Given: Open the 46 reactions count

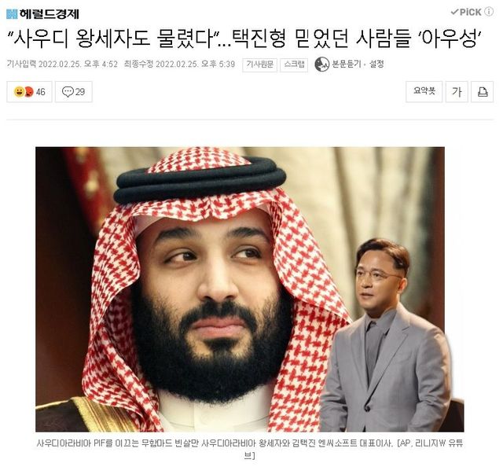Looking at the screenshot, I should coord(40,92).
